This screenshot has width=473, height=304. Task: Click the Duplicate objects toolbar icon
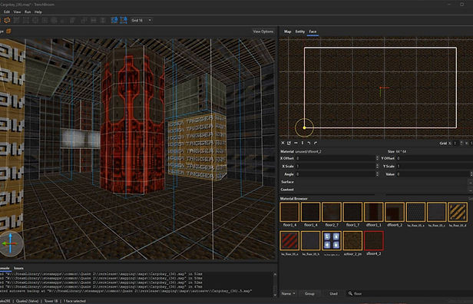click(x=84, y=20)
